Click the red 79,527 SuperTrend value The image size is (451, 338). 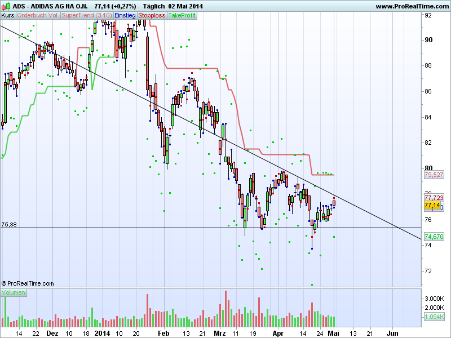click(434, 175)
